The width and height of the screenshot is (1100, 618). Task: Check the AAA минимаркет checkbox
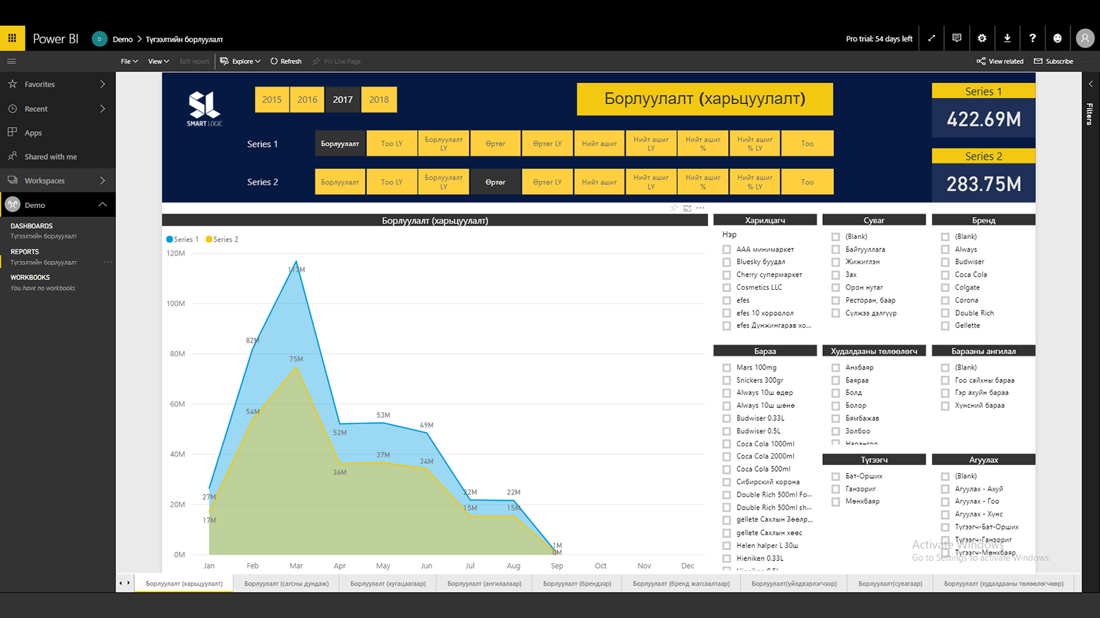727,249
